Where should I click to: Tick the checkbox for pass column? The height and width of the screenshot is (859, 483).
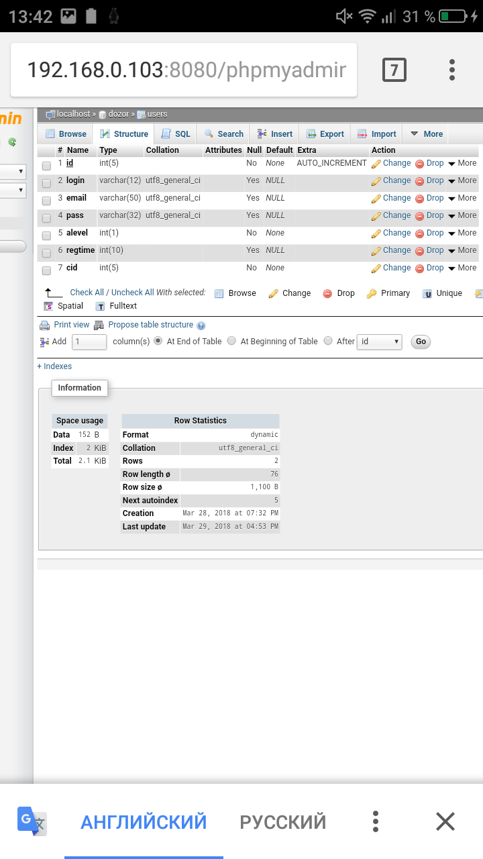click(x=46, y=218)
